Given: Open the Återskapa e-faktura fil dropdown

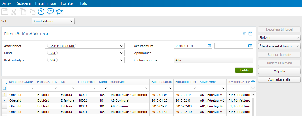Looking at the screenshot, I should [279, 46].
